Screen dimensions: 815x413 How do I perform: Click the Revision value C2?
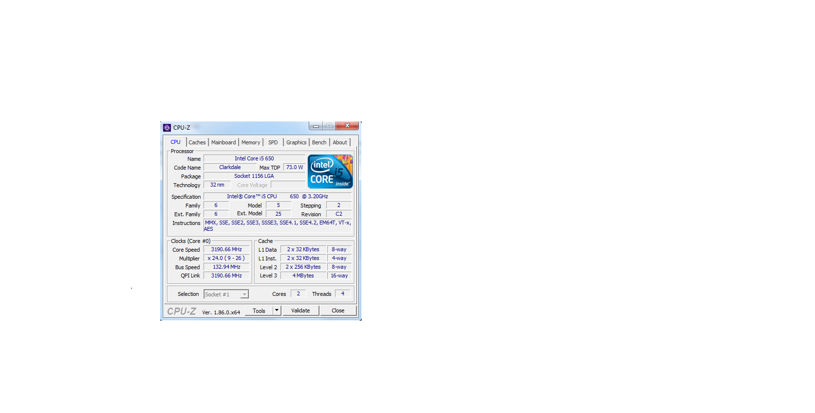(x=339, y=214)
